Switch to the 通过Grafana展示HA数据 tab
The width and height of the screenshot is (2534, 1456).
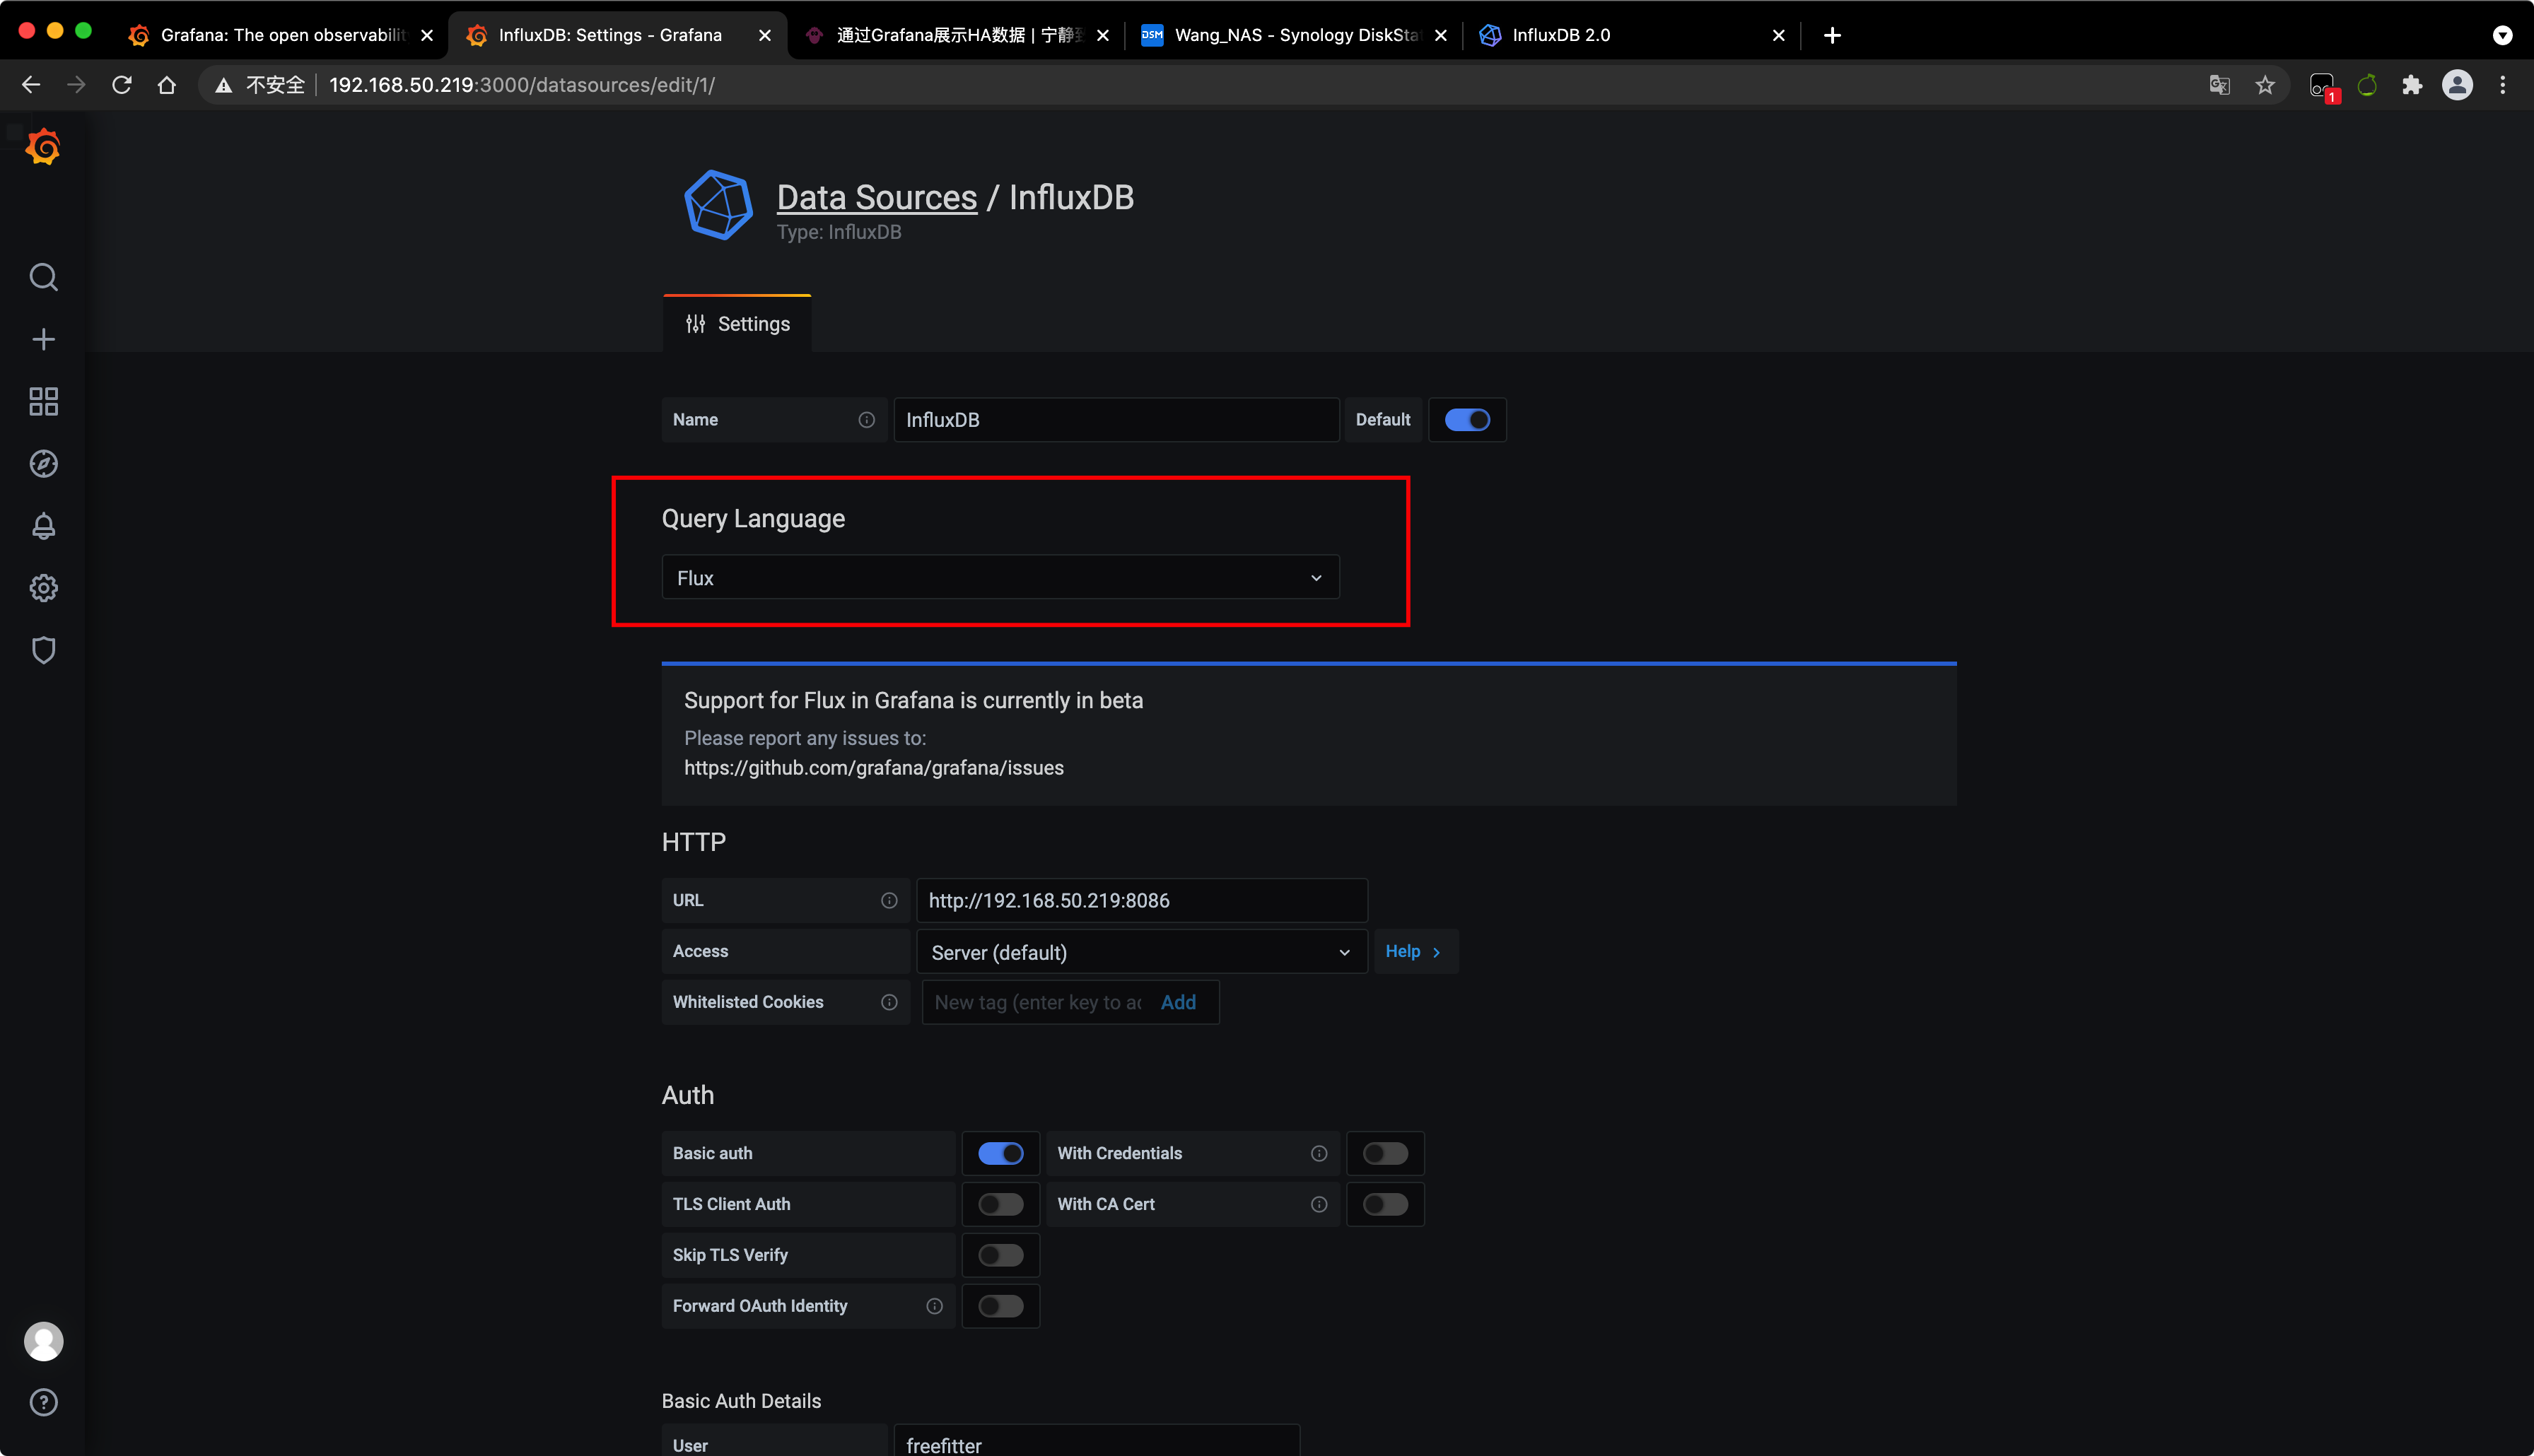coord(957,35)
